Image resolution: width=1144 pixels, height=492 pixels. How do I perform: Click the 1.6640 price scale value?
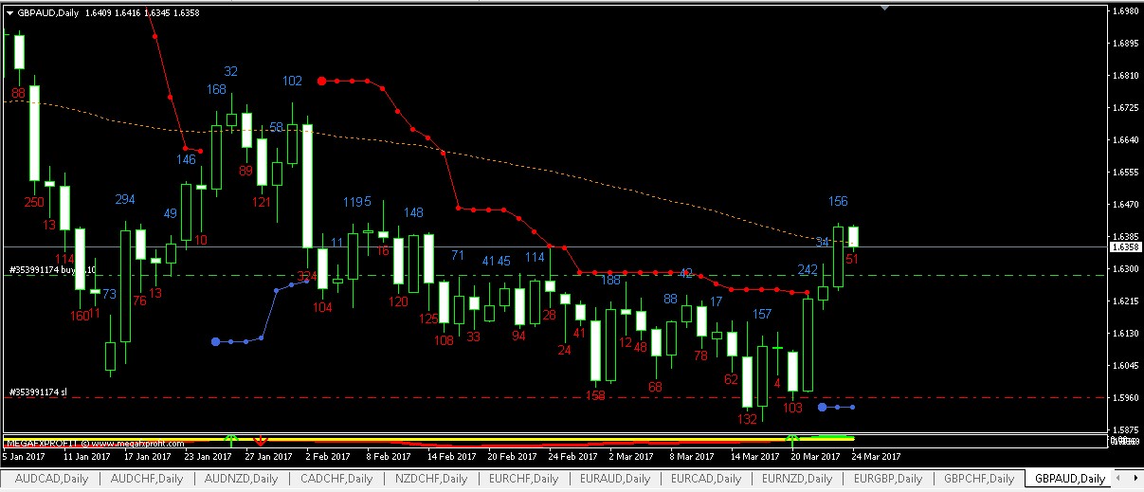pos(1125,140)
